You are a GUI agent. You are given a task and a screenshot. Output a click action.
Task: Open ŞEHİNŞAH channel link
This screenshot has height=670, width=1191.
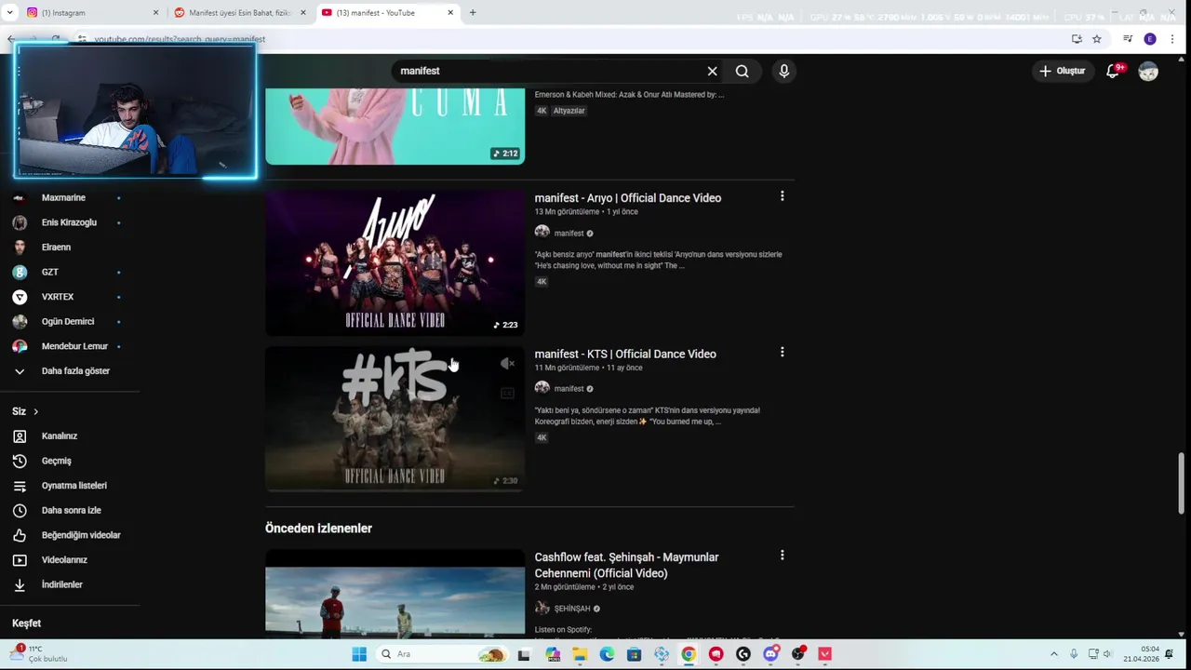point(572,609)
